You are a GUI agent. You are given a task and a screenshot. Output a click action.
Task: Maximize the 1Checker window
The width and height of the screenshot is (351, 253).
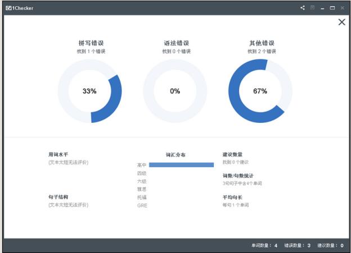point(332,8)
